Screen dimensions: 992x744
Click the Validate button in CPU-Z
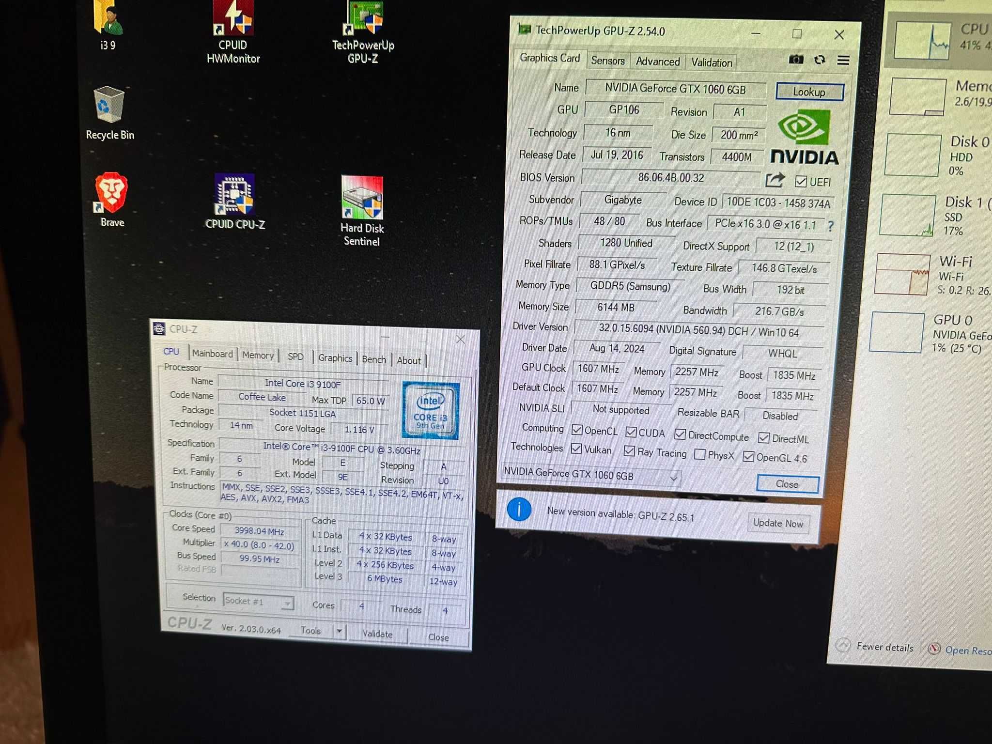tap(378, 634)
